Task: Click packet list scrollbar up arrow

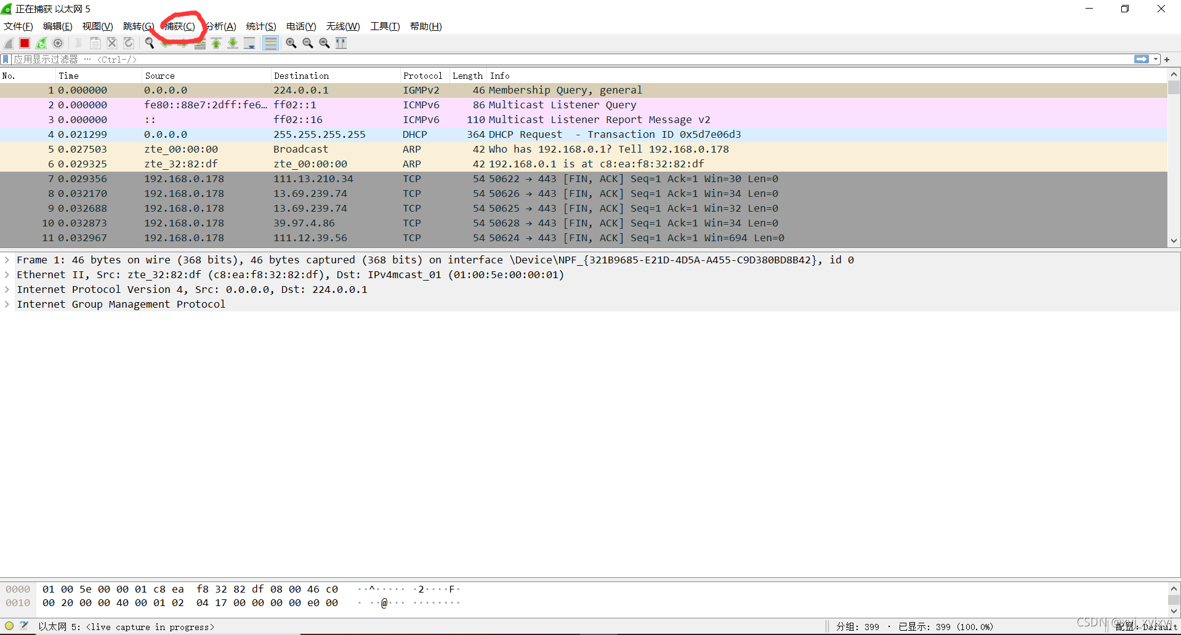Action: point(1174,74)
